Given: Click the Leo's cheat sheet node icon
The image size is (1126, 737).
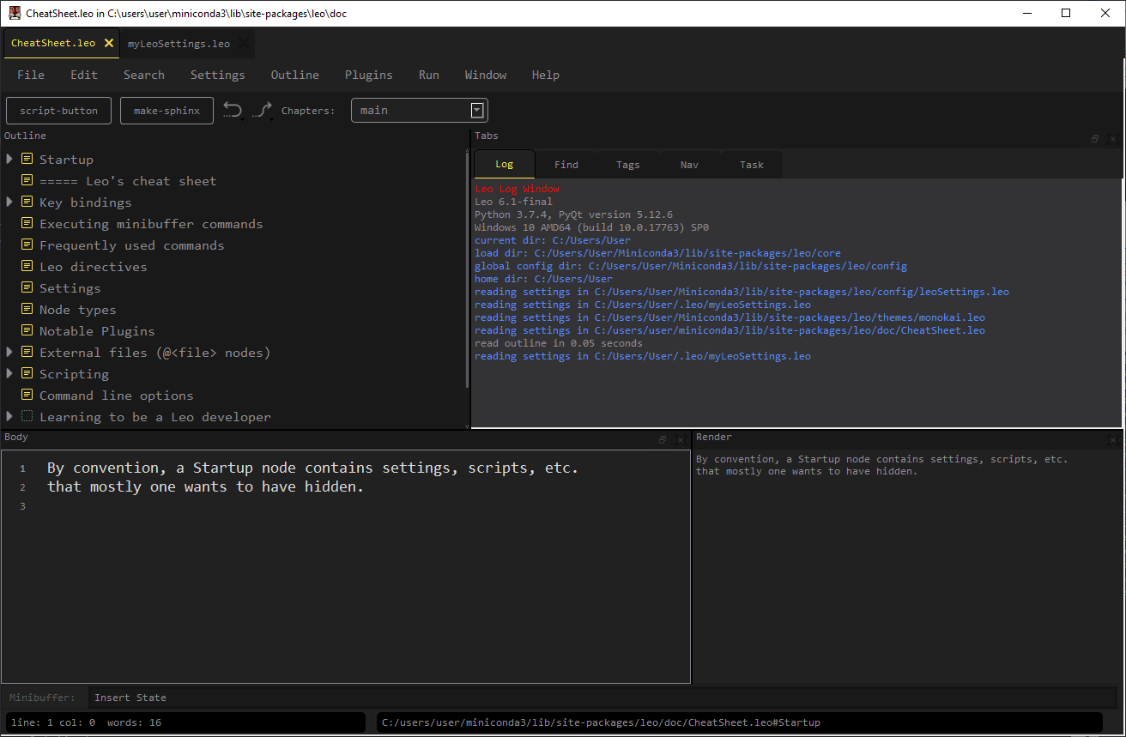Looking at the screenshot, I should 27,181.
